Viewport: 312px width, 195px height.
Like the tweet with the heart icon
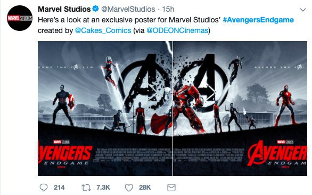[x=129, y=188]
